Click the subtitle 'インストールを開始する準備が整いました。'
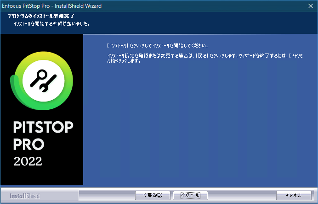This screenshot has height=204, width=318. point(52,24)
